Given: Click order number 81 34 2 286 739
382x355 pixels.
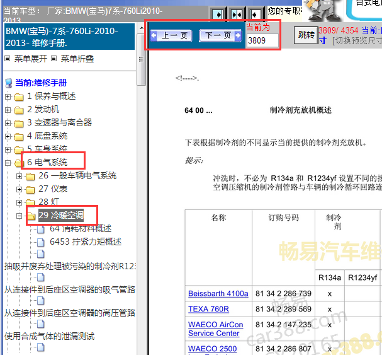Looking at the screenshot, I should pos(283,293).
